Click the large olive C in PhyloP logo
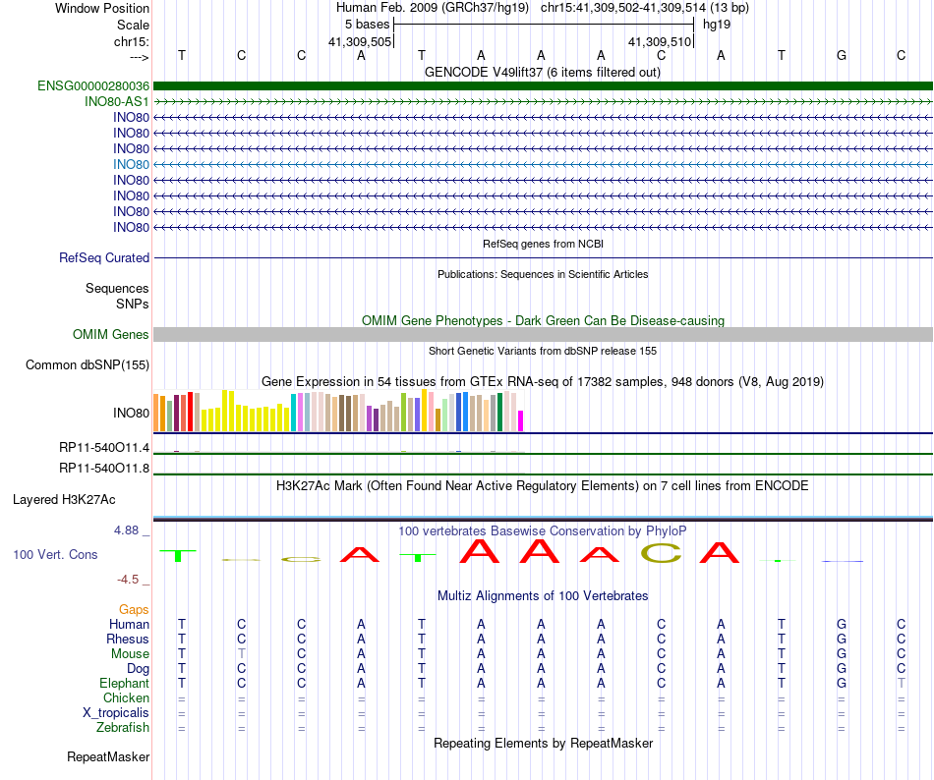 pyautogui.click(x=662, y=554)
